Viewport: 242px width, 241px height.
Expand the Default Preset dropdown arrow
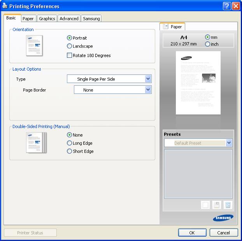(229, 143)
